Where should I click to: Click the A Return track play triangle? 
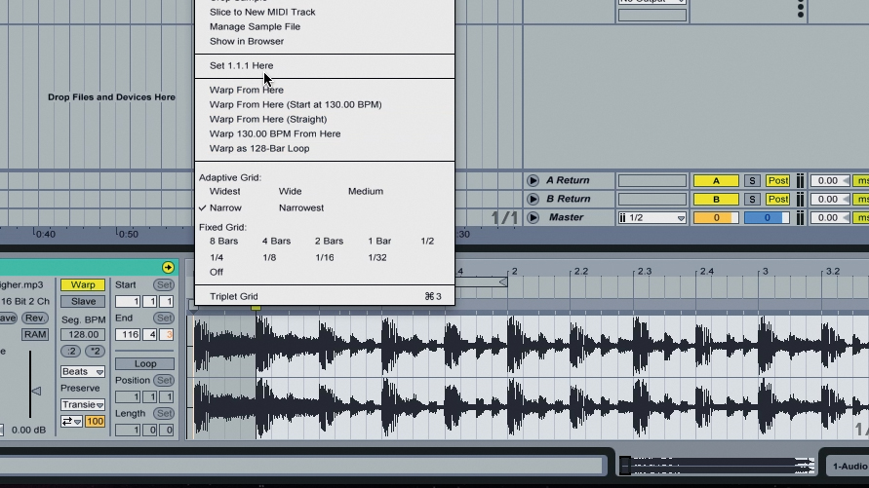coord(533,180)
